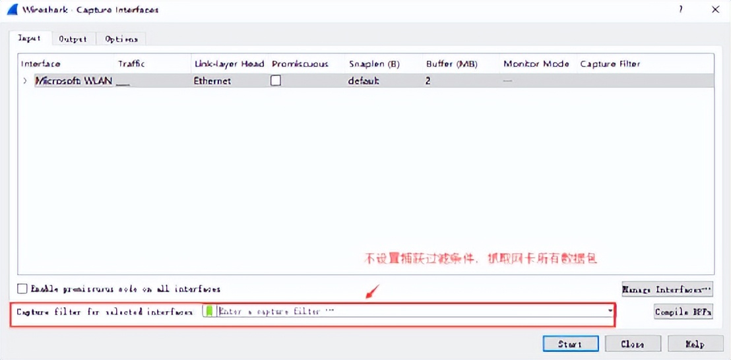The height and width of the screenshot is (360, 731).
Task: Click the default snaplen value cell
Action: 364,80
